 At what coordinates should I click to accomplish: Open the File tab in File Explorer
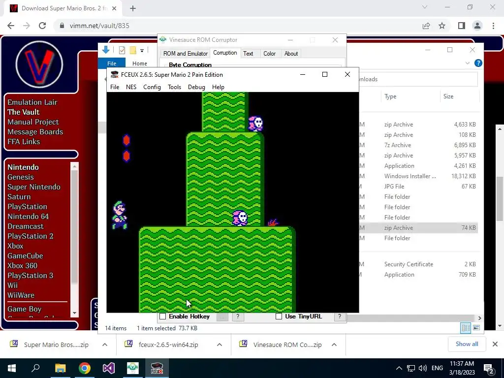112,63
